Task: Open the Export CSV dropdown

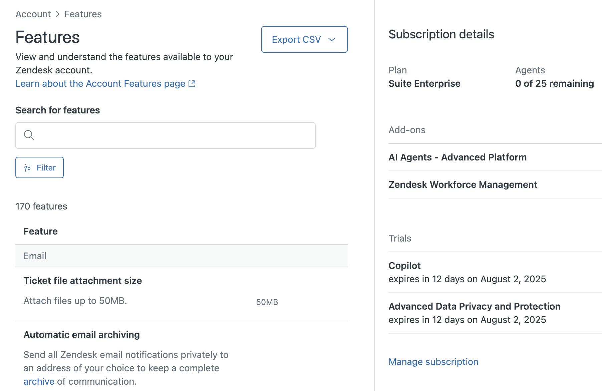Action: coord(304,39)
